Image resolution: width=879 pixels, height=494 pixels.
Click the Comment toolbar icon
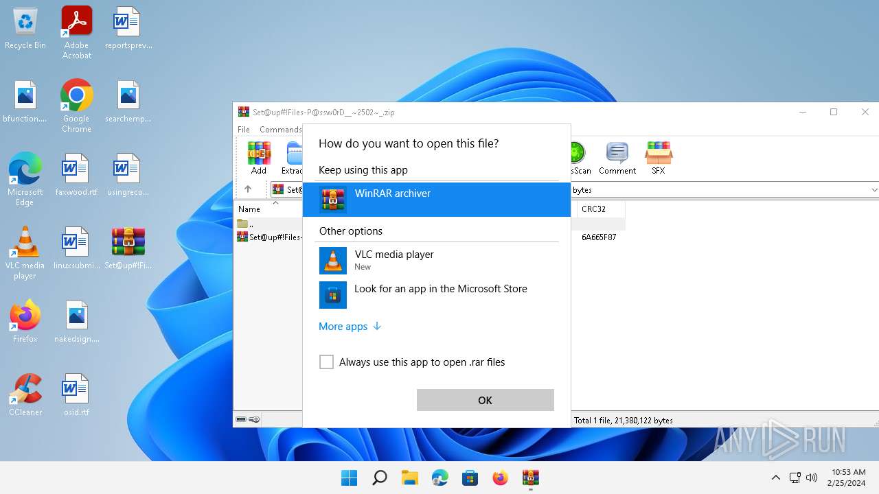pos(617,158)
